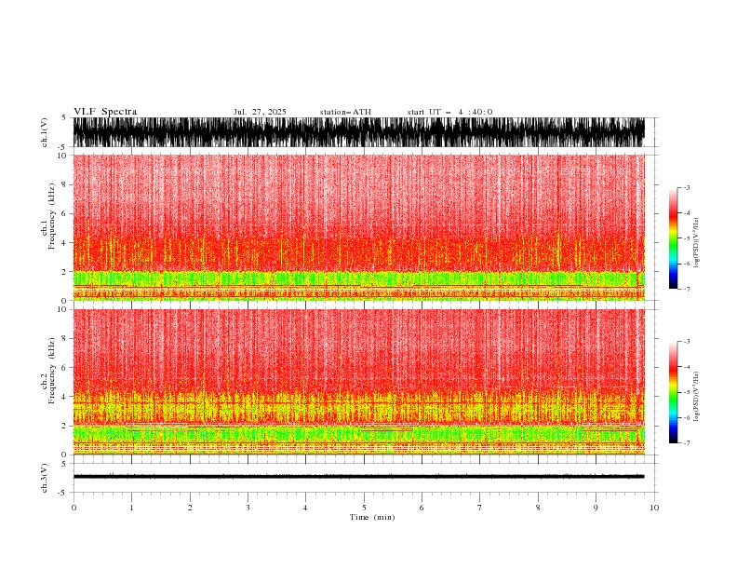Viewport: 737px width, 570px height.
Task: Click the ch.1 spectrogram plot
Action: pos(358,227)
